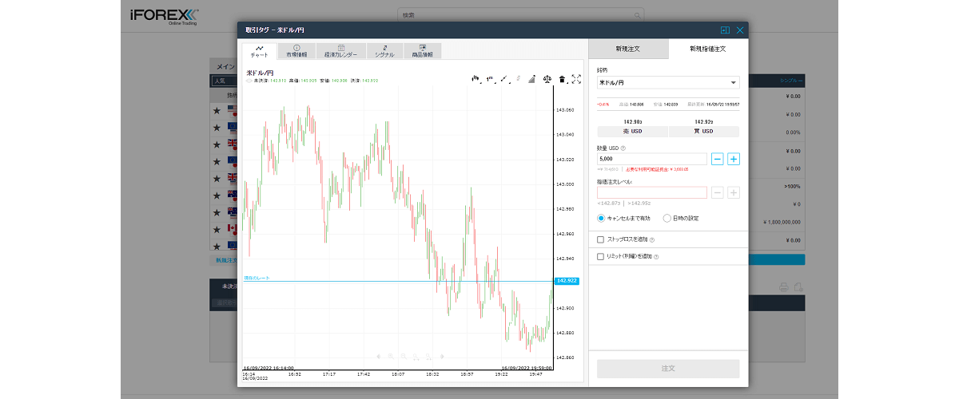Select the 新規指値注文 tab

708,49
